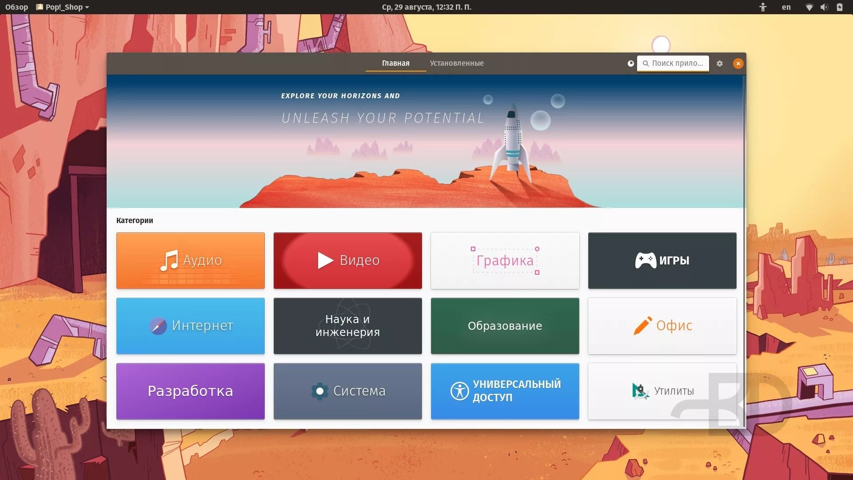Open the Универсальный доступ category
853x480 pixels.
coord(505,391)
